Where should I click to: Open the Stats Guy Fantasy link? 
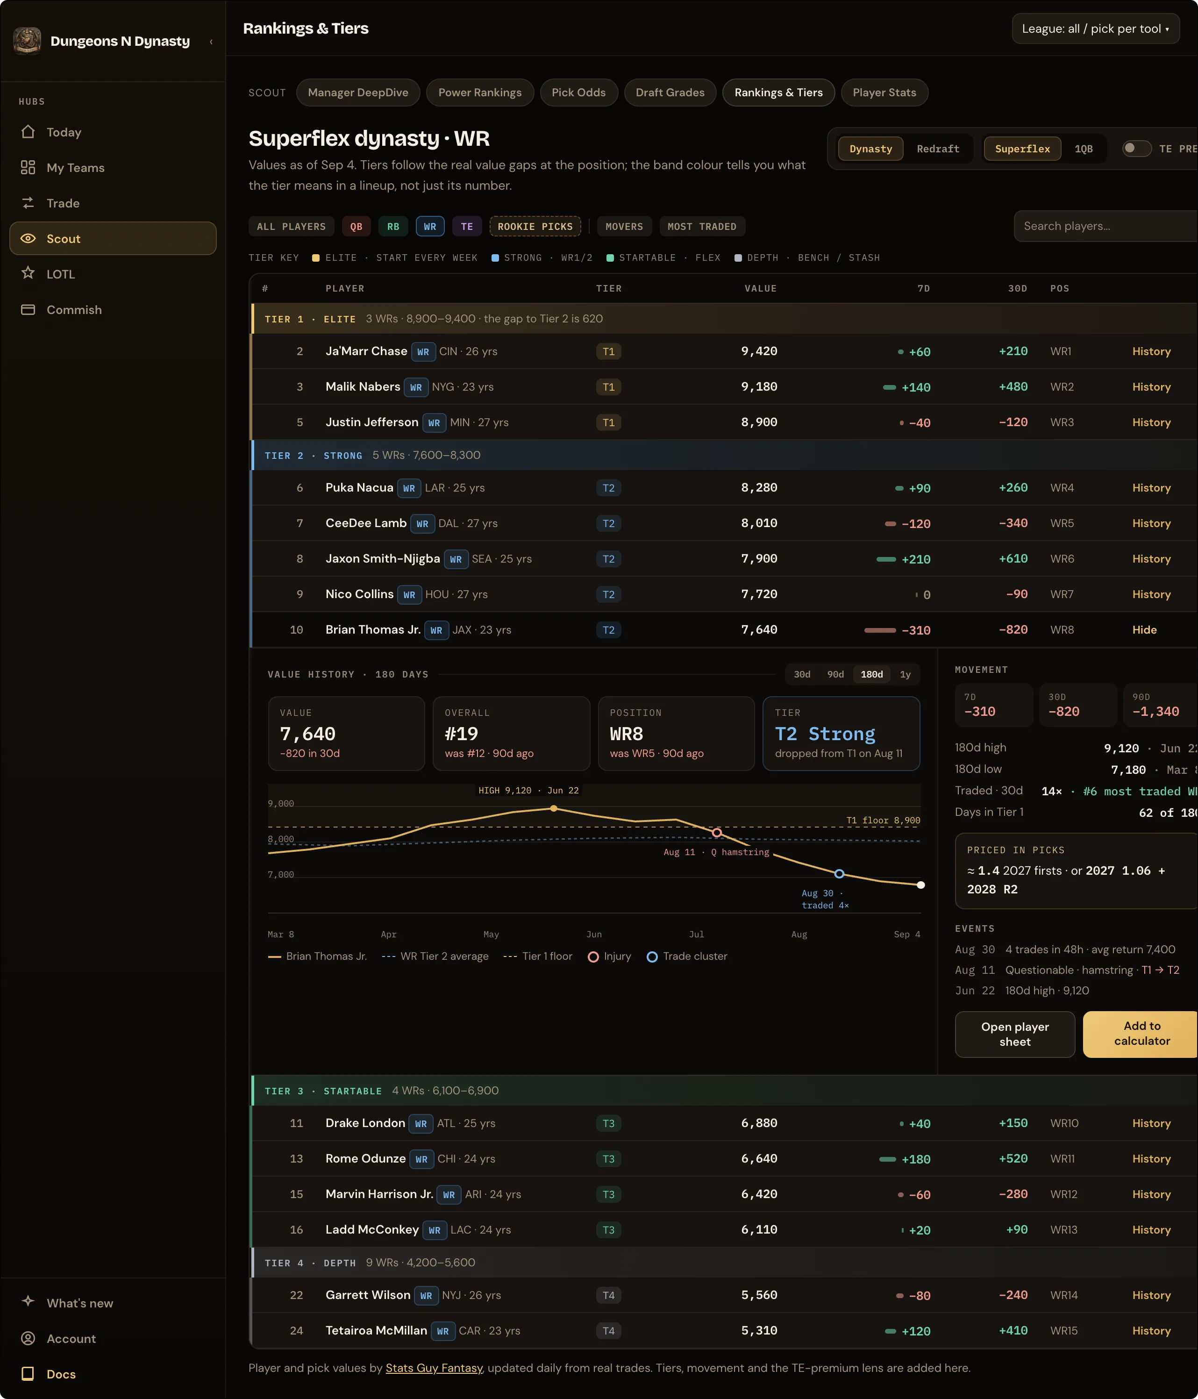[x=434, y=1368]
